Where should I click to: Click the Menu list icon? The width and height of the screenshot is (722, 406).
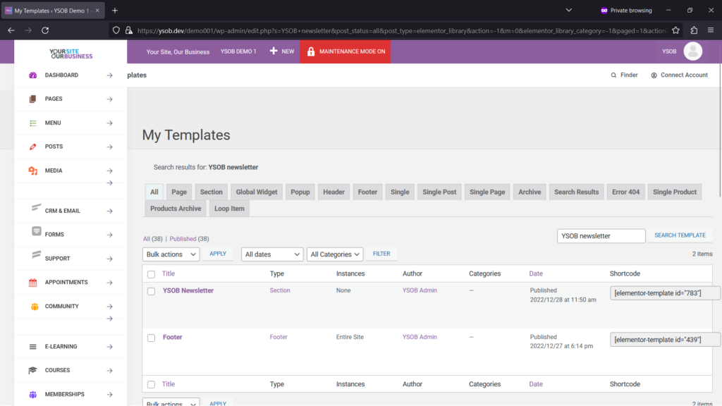click(32, 123)
